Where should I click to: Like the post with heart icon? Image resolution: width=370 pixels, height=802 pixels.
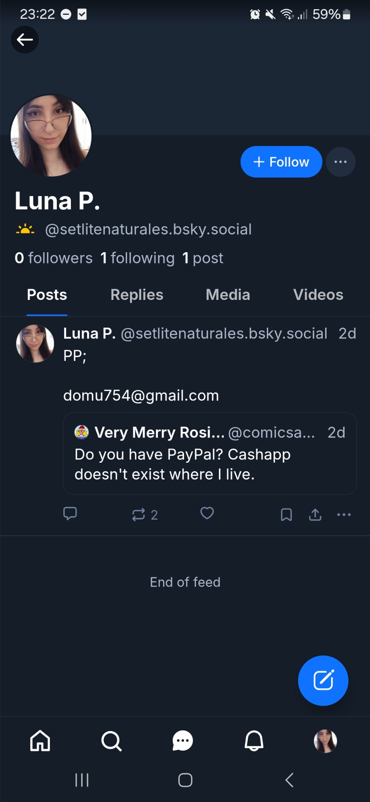(x=207, y=513)
